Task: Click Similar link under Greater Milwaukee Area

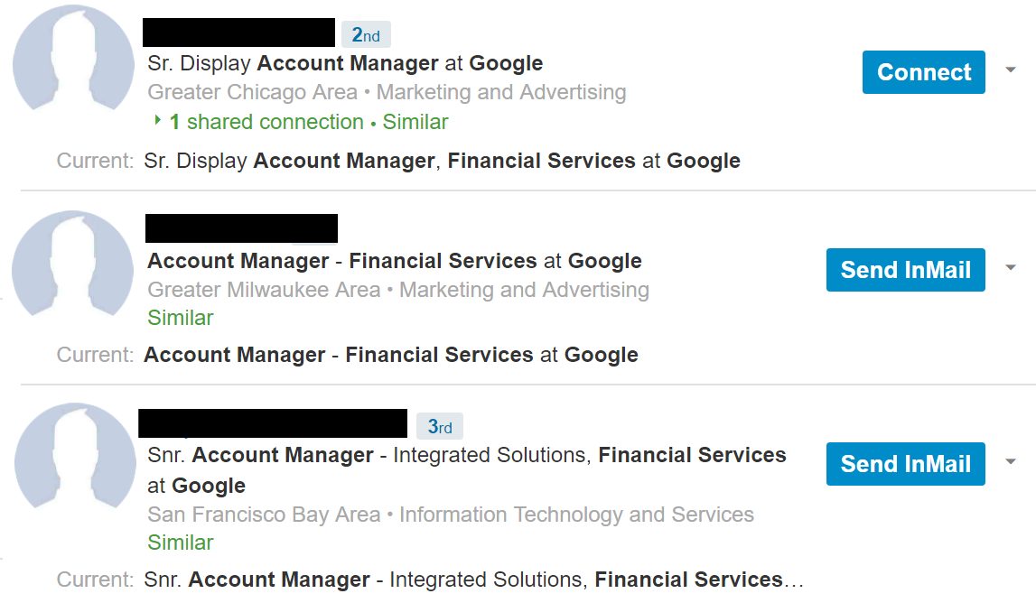Action: 181,318
